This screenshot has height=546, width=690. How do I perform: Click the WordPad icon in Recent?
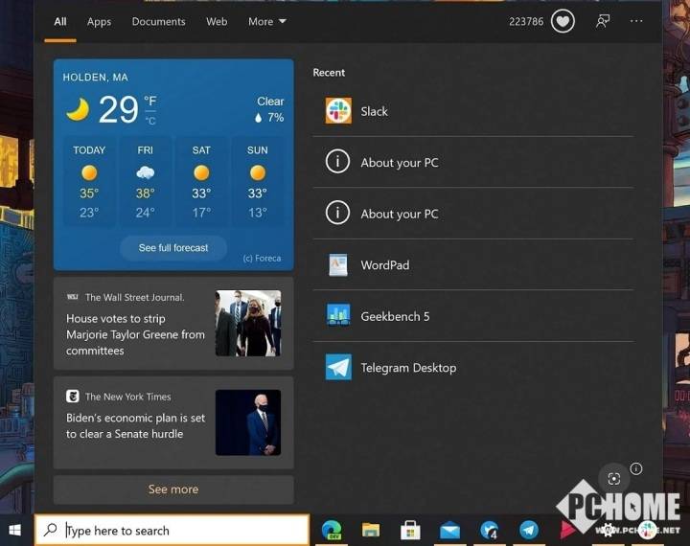pos(338,265)
